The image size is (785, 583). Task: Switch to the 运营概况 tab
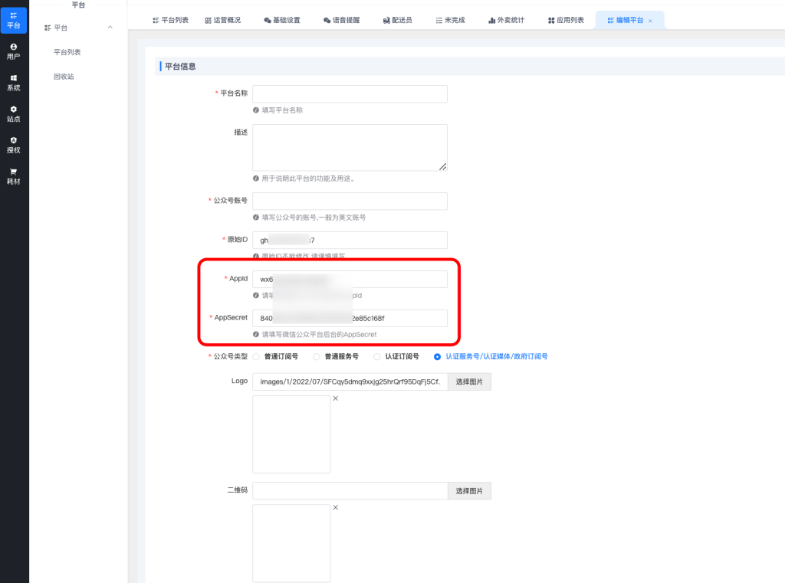pos(223,20)
